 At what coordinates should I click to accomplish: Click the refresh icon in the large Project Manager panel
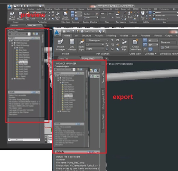(95, 76)
